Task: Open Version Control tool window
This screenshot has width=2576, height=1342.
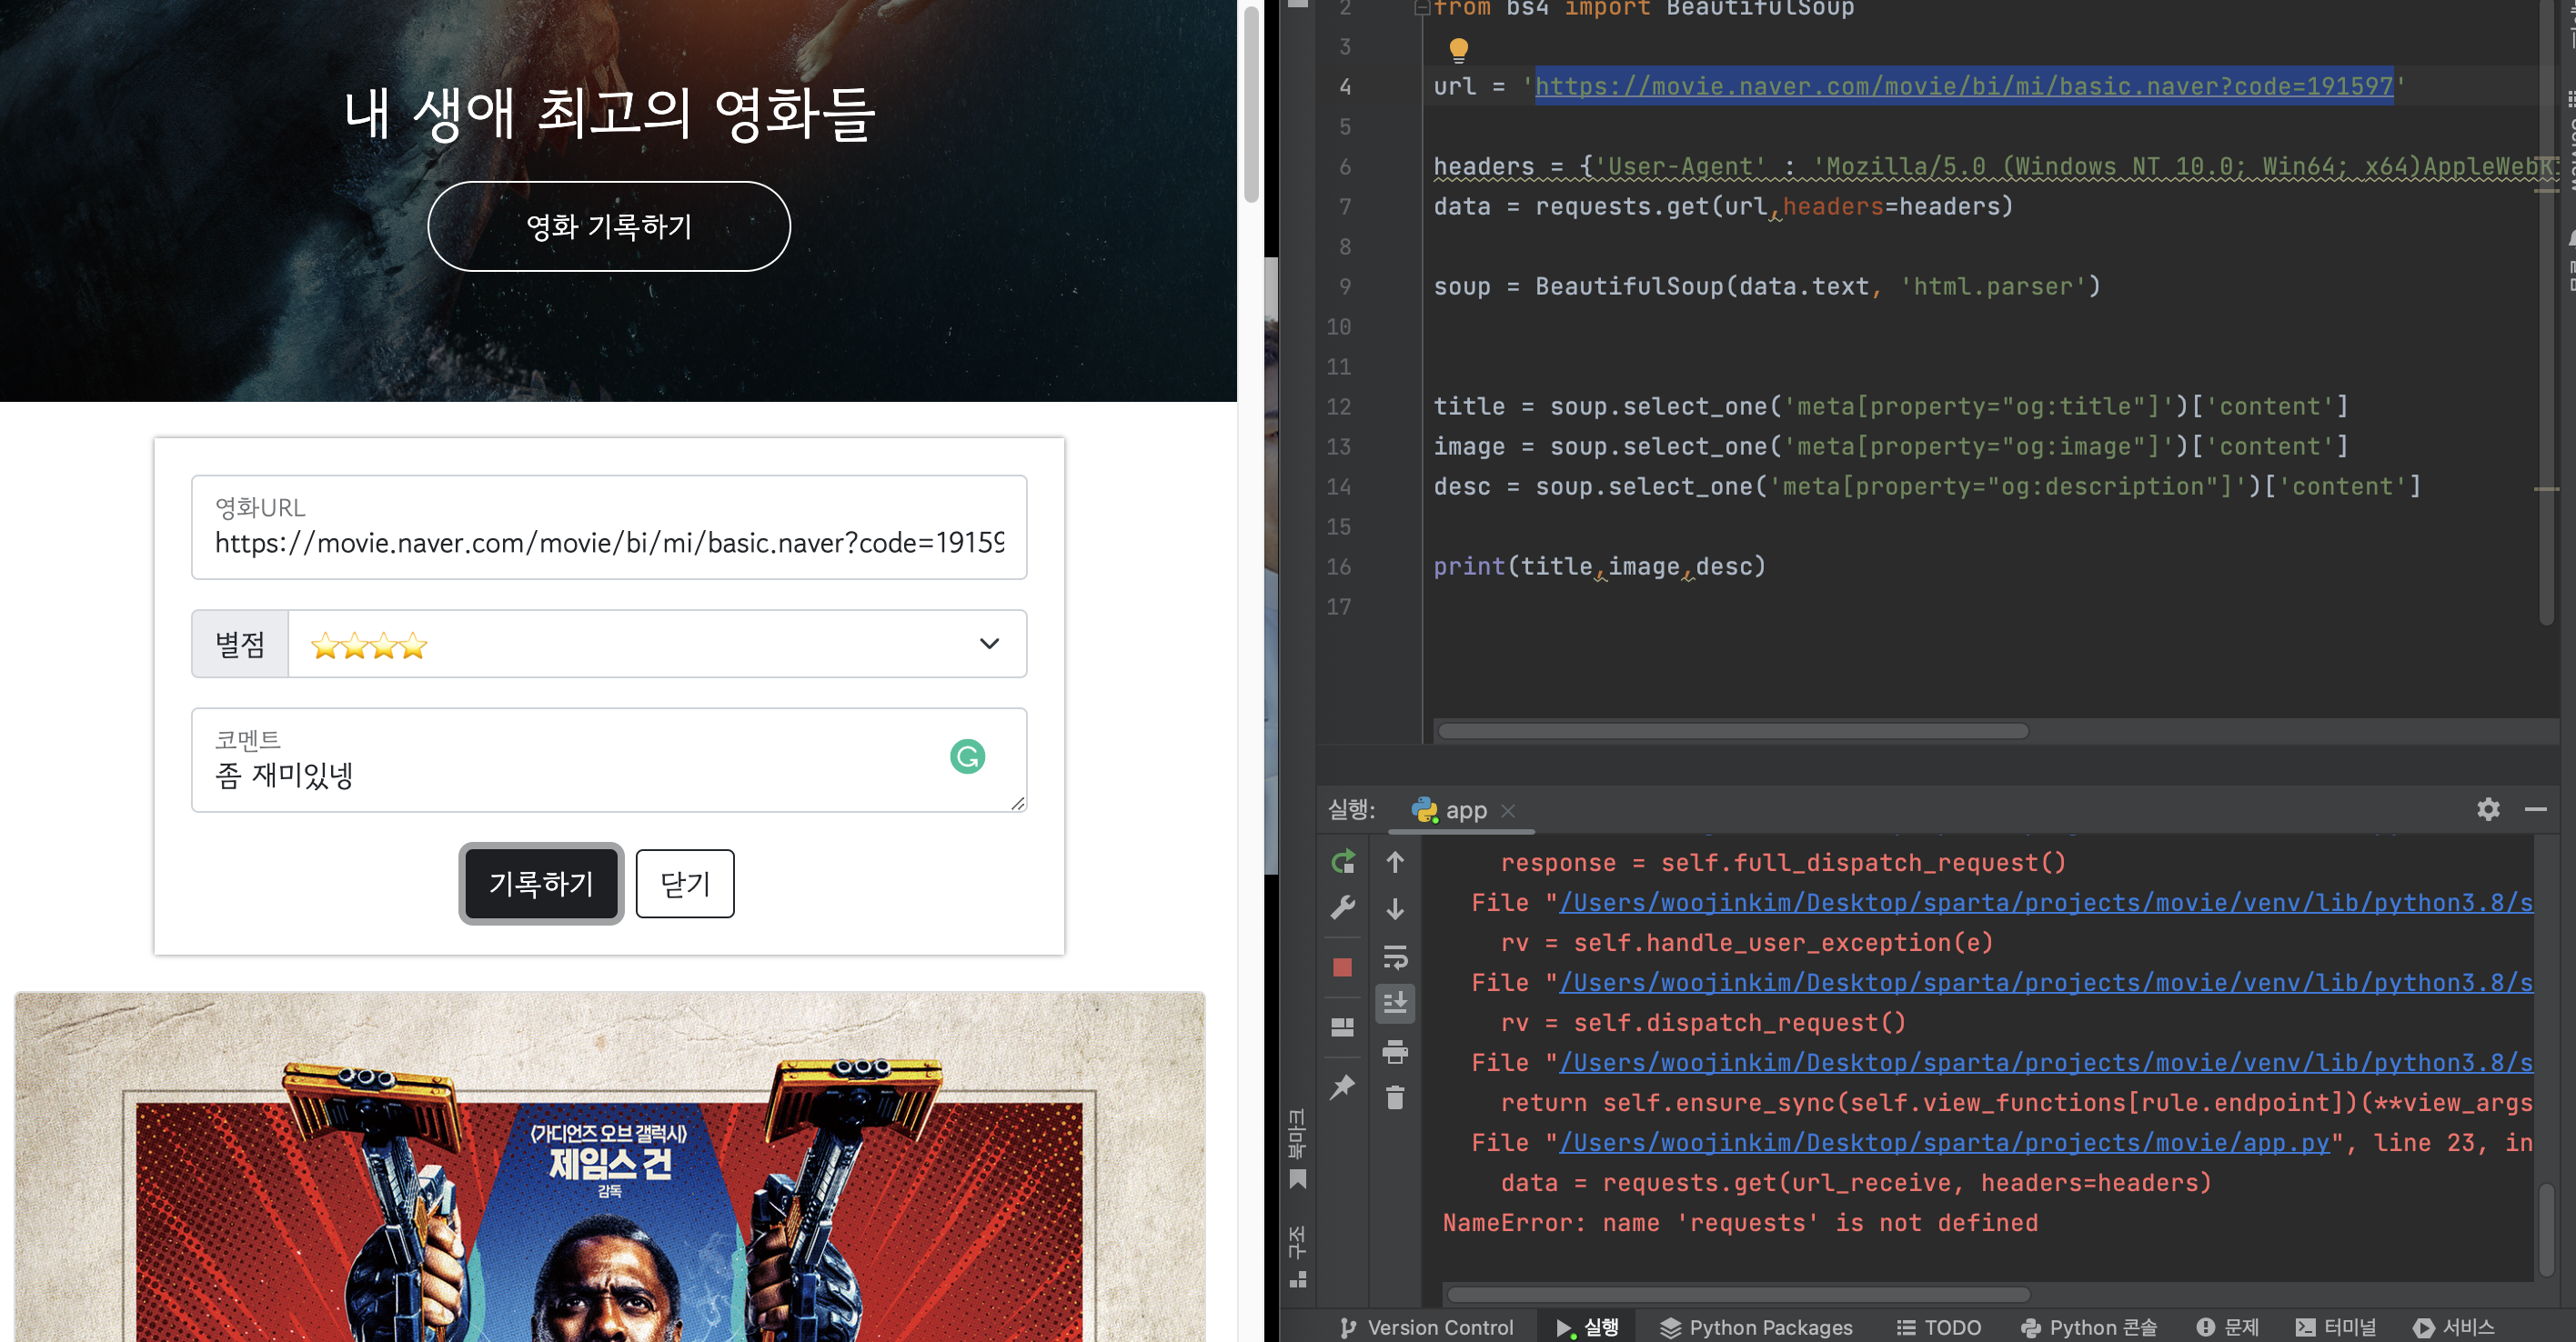Action: [1427, 1327]
